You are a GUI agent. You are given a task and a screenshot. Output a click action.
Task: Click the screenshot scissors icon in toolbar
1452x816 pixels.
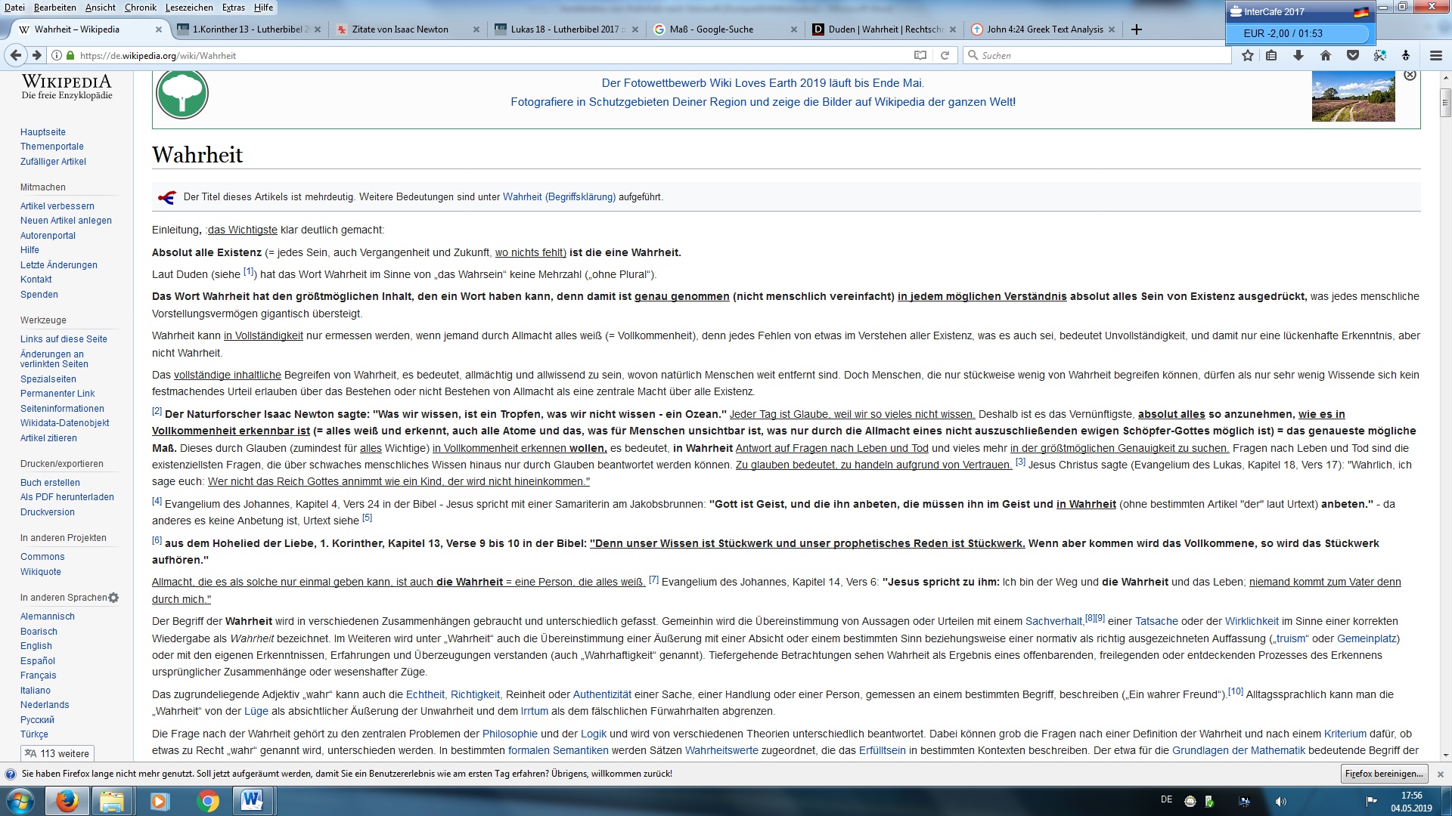tap(1380, 55)
